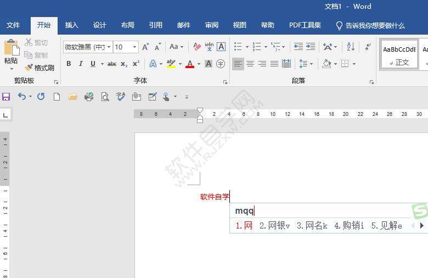The width and height of the screenshot is (428, 278).
Task: Expand bullet list options arrow
Action: pyautogui.click(x=247, y=47)
